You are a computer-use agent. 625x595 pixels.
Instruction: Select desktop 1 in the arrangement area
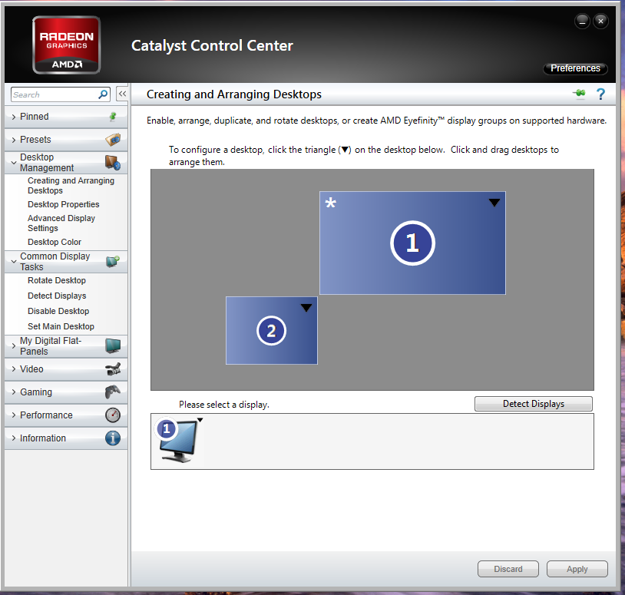[x=412, y=243]
